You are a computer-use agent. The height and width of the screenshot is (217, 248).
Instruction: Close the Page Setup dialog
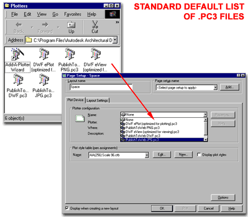242,75
